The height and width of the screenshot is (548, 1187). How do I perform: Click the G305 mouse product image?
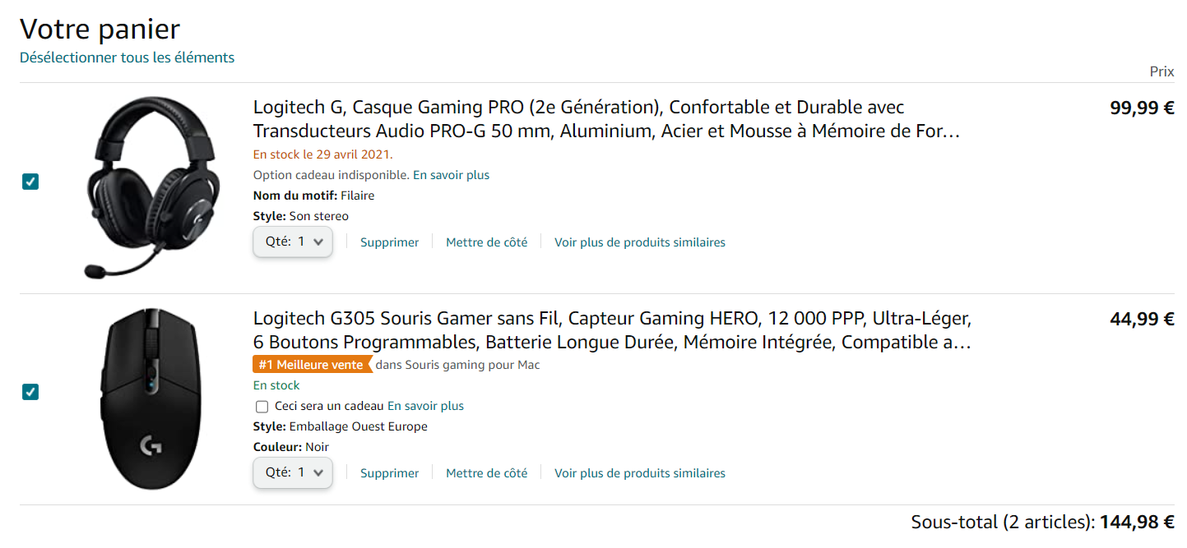pos(152,398)
